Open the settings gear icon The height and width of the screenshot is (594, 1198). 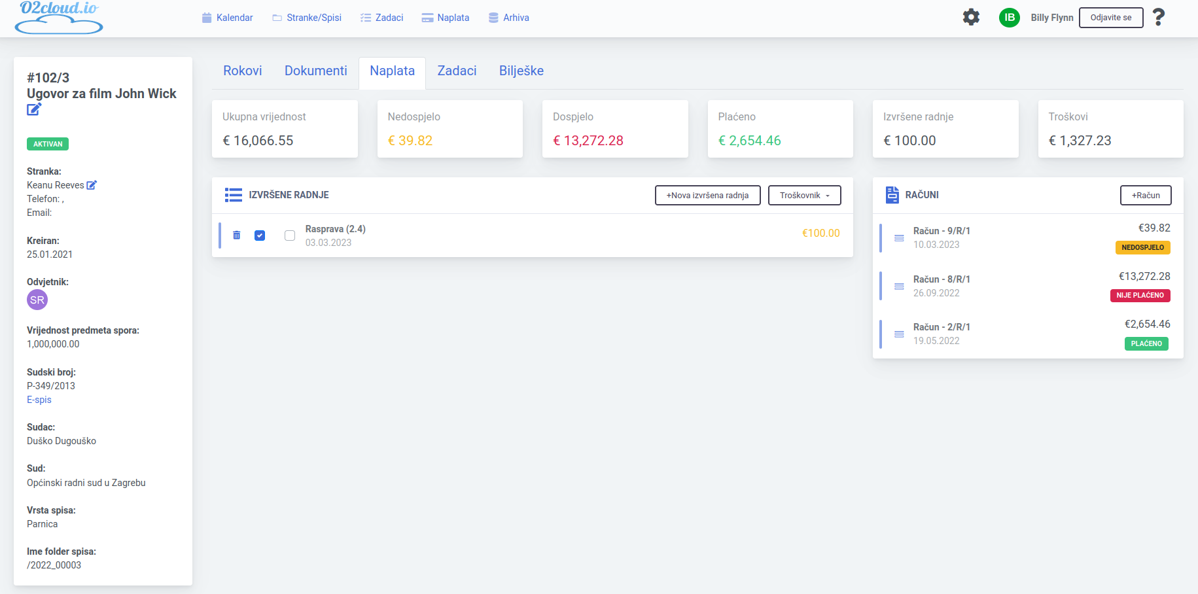click(971, 17)
